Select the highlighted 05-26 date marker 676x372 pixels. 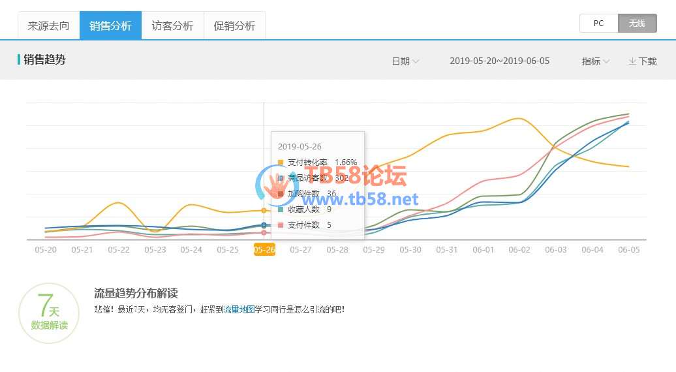[x=264, y=250]
